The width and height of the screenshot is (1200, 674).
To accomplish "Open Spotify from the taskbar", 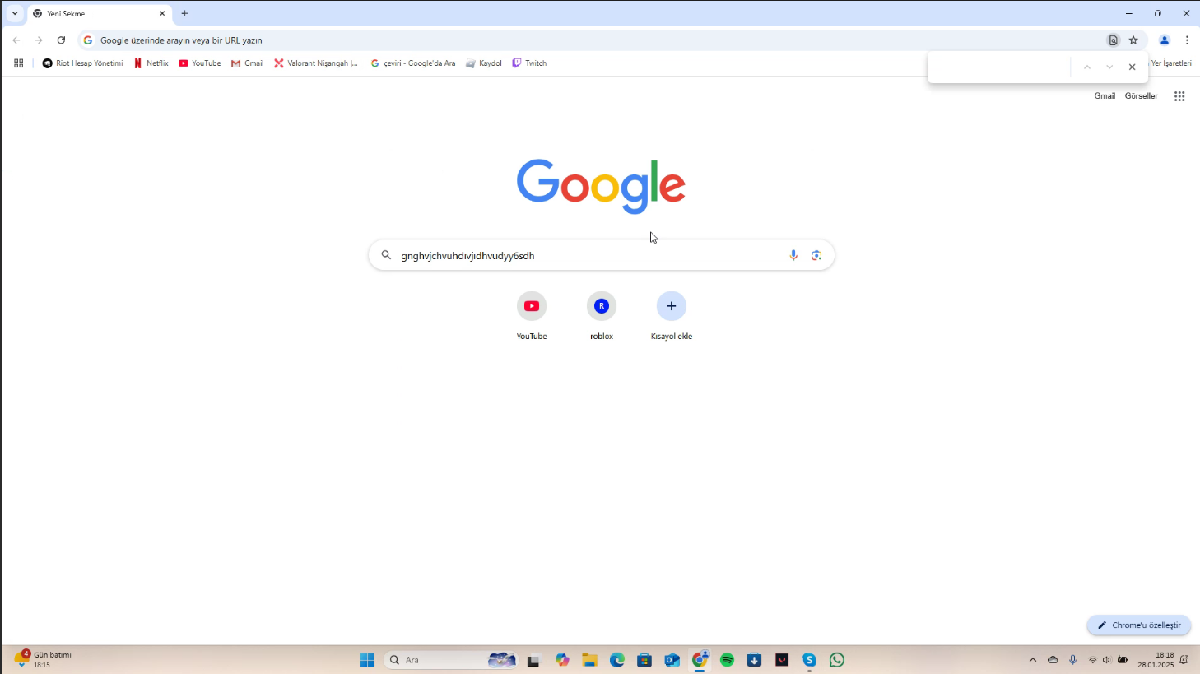I will (728, 660).
